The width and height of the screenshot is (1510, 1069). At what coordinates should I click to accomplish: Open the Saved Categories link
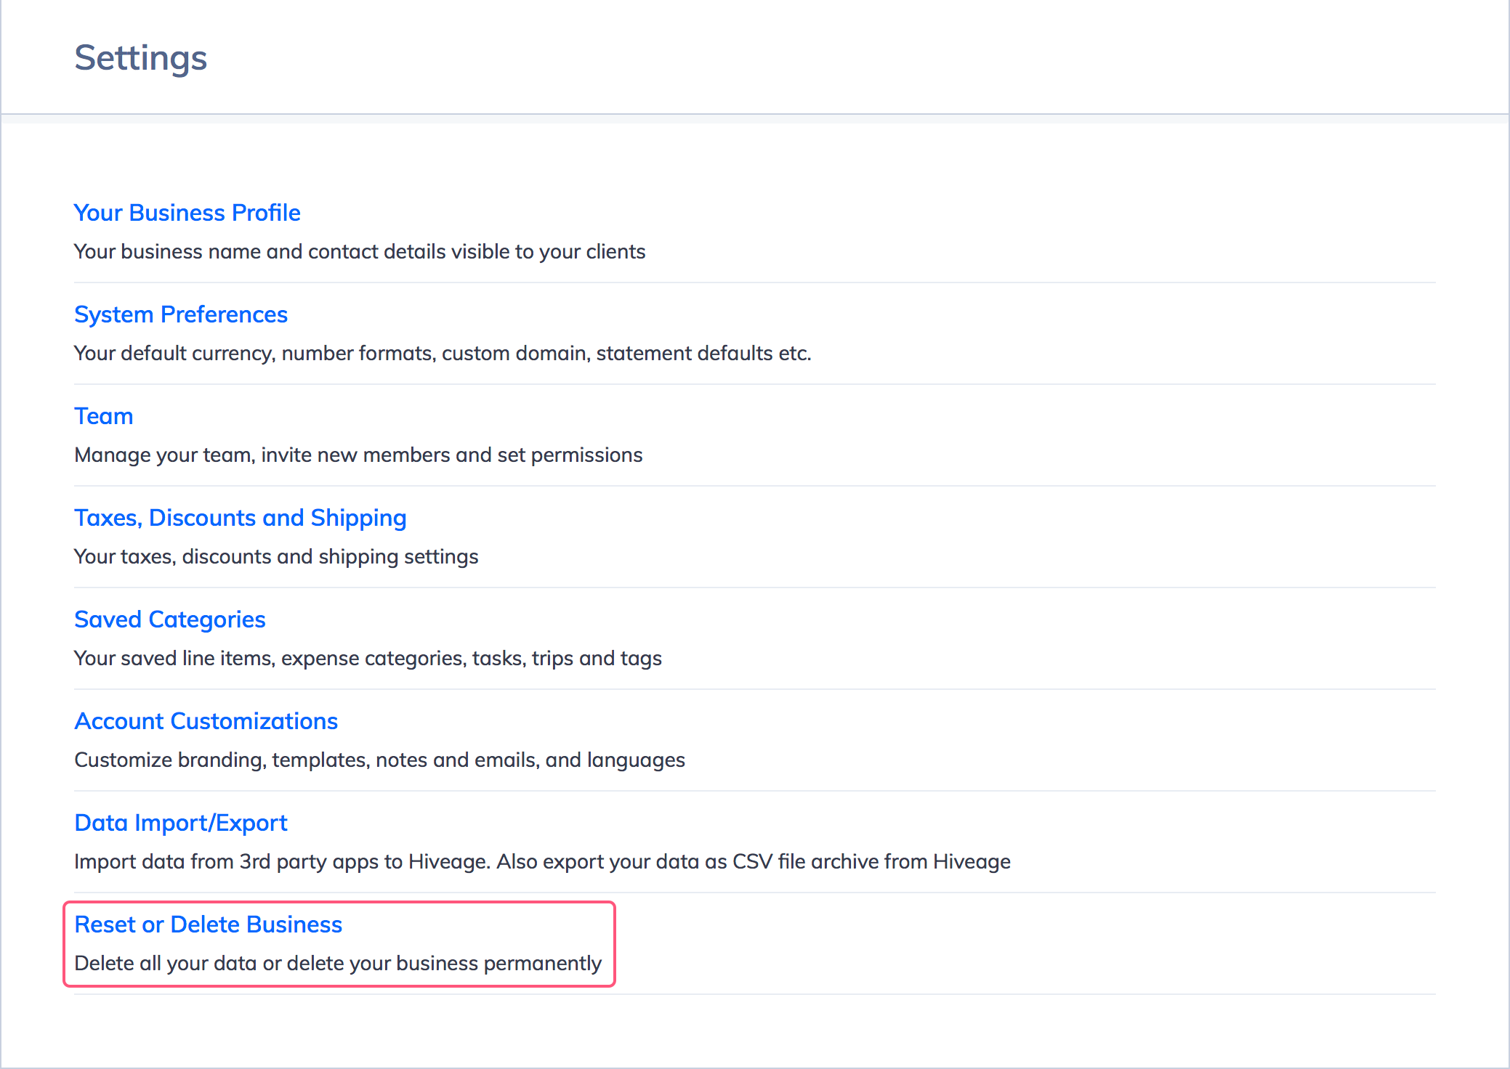169,619
